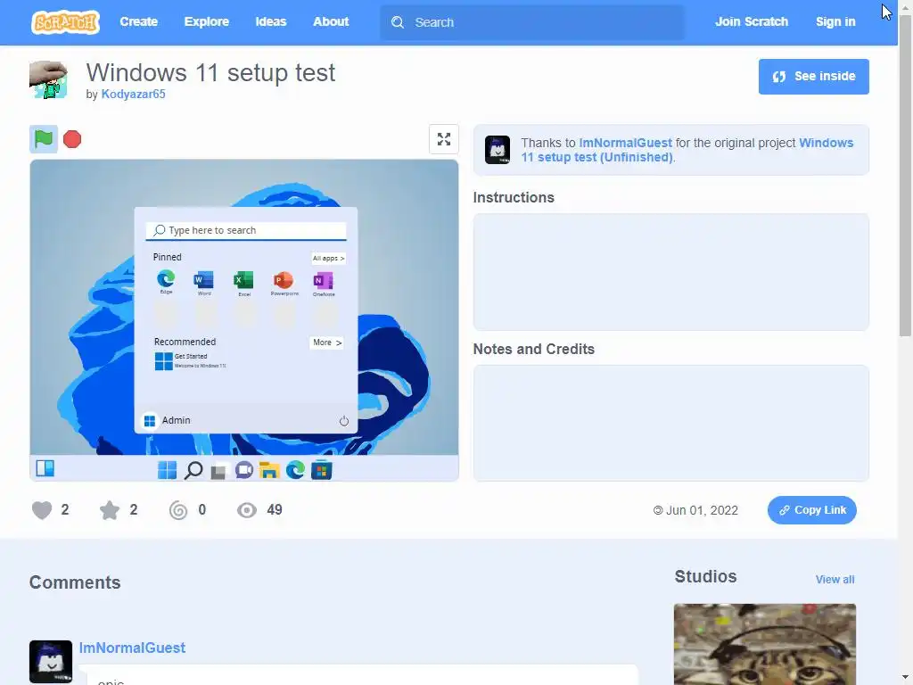Click the Admin user icon in Start menu
Viewport: 913px width, 685px height.
[x=150, y=421]
